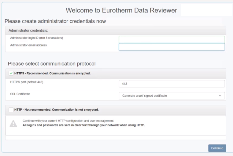Click the bold clear-text passwords warning message
Image resolution: width=233 pixels, height=156 pixels.
click(x=84, y=125)
